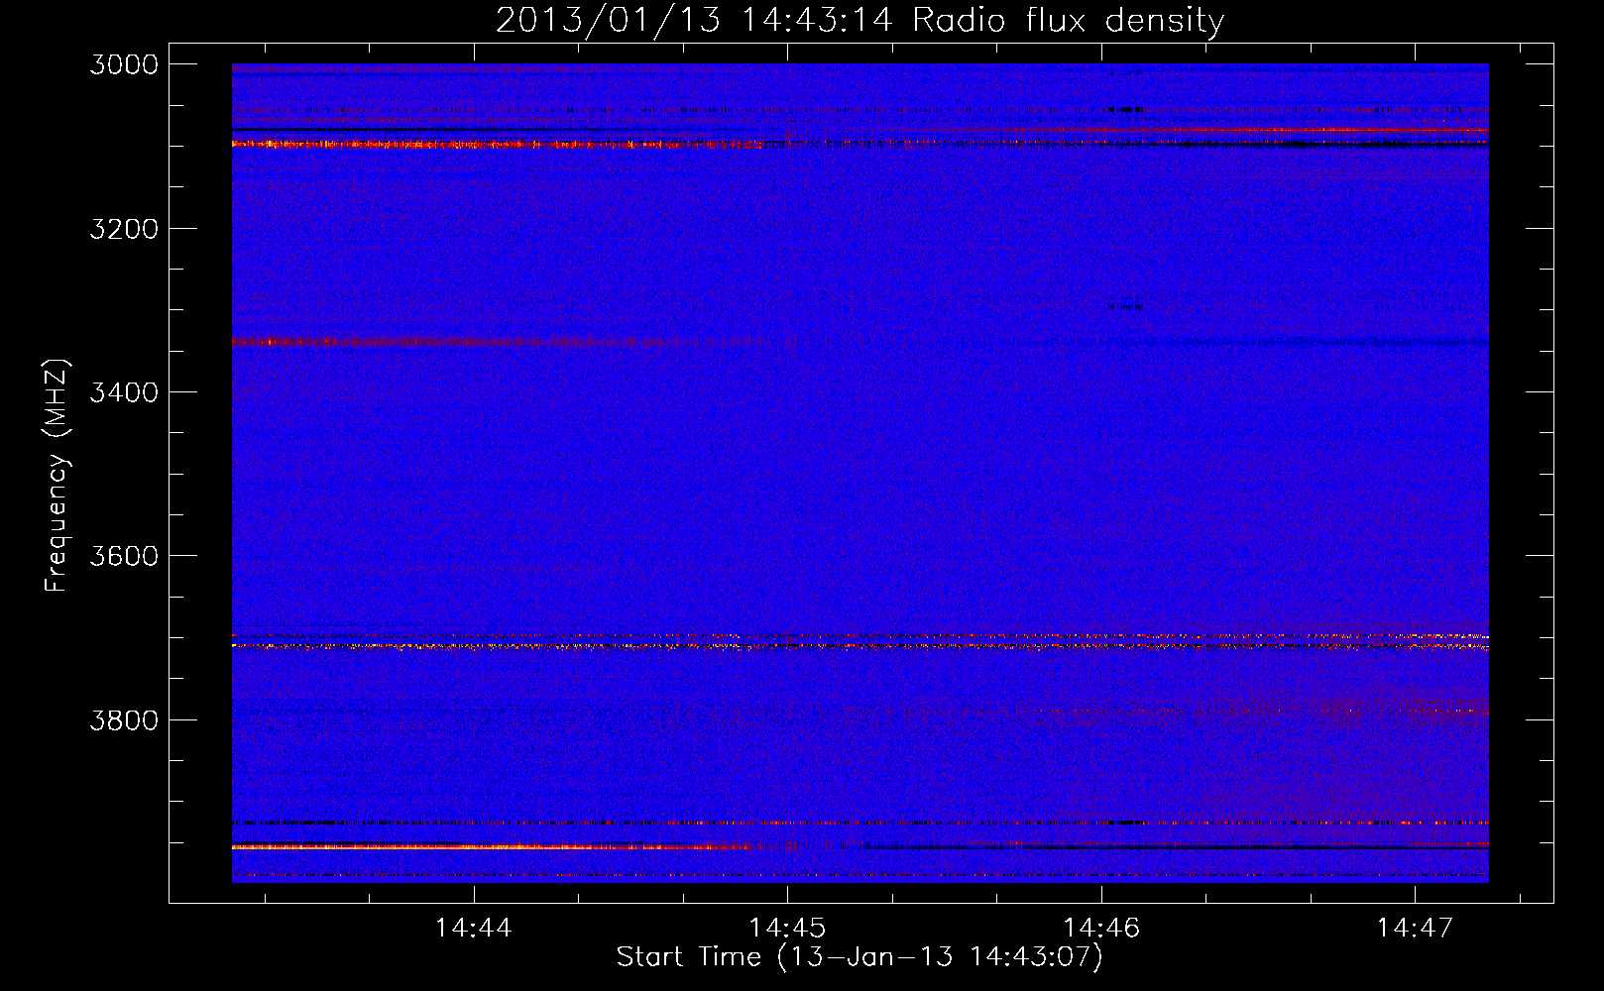The image size is (1604, 991).
Task: Click the plot title "2013/01/13 14:43:14 Radio flux density"
Action: coord(859,20)
